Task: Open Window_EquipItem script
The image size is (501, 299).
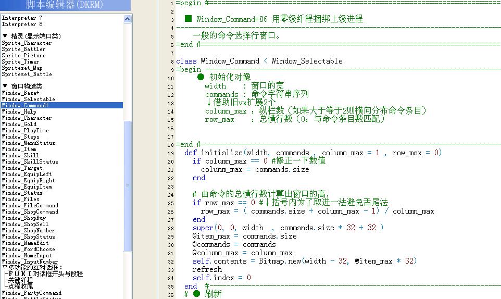Action: coord(27,186)
